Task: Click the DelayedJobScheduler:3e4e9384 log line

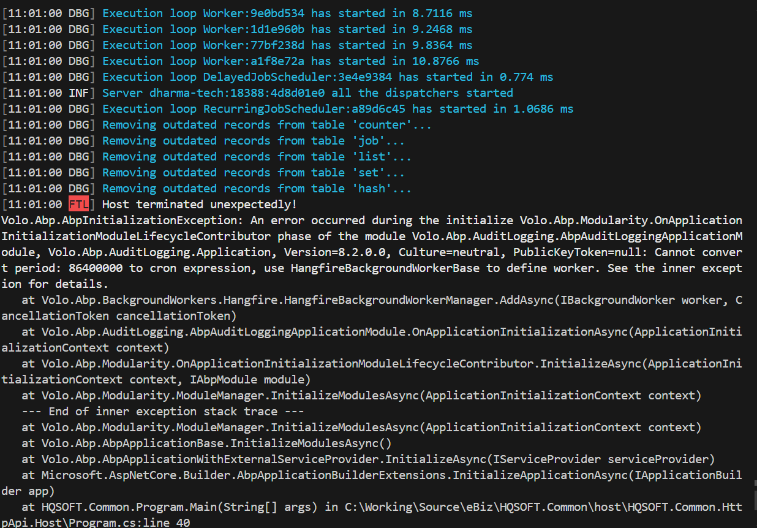Action: pos(327,77)
